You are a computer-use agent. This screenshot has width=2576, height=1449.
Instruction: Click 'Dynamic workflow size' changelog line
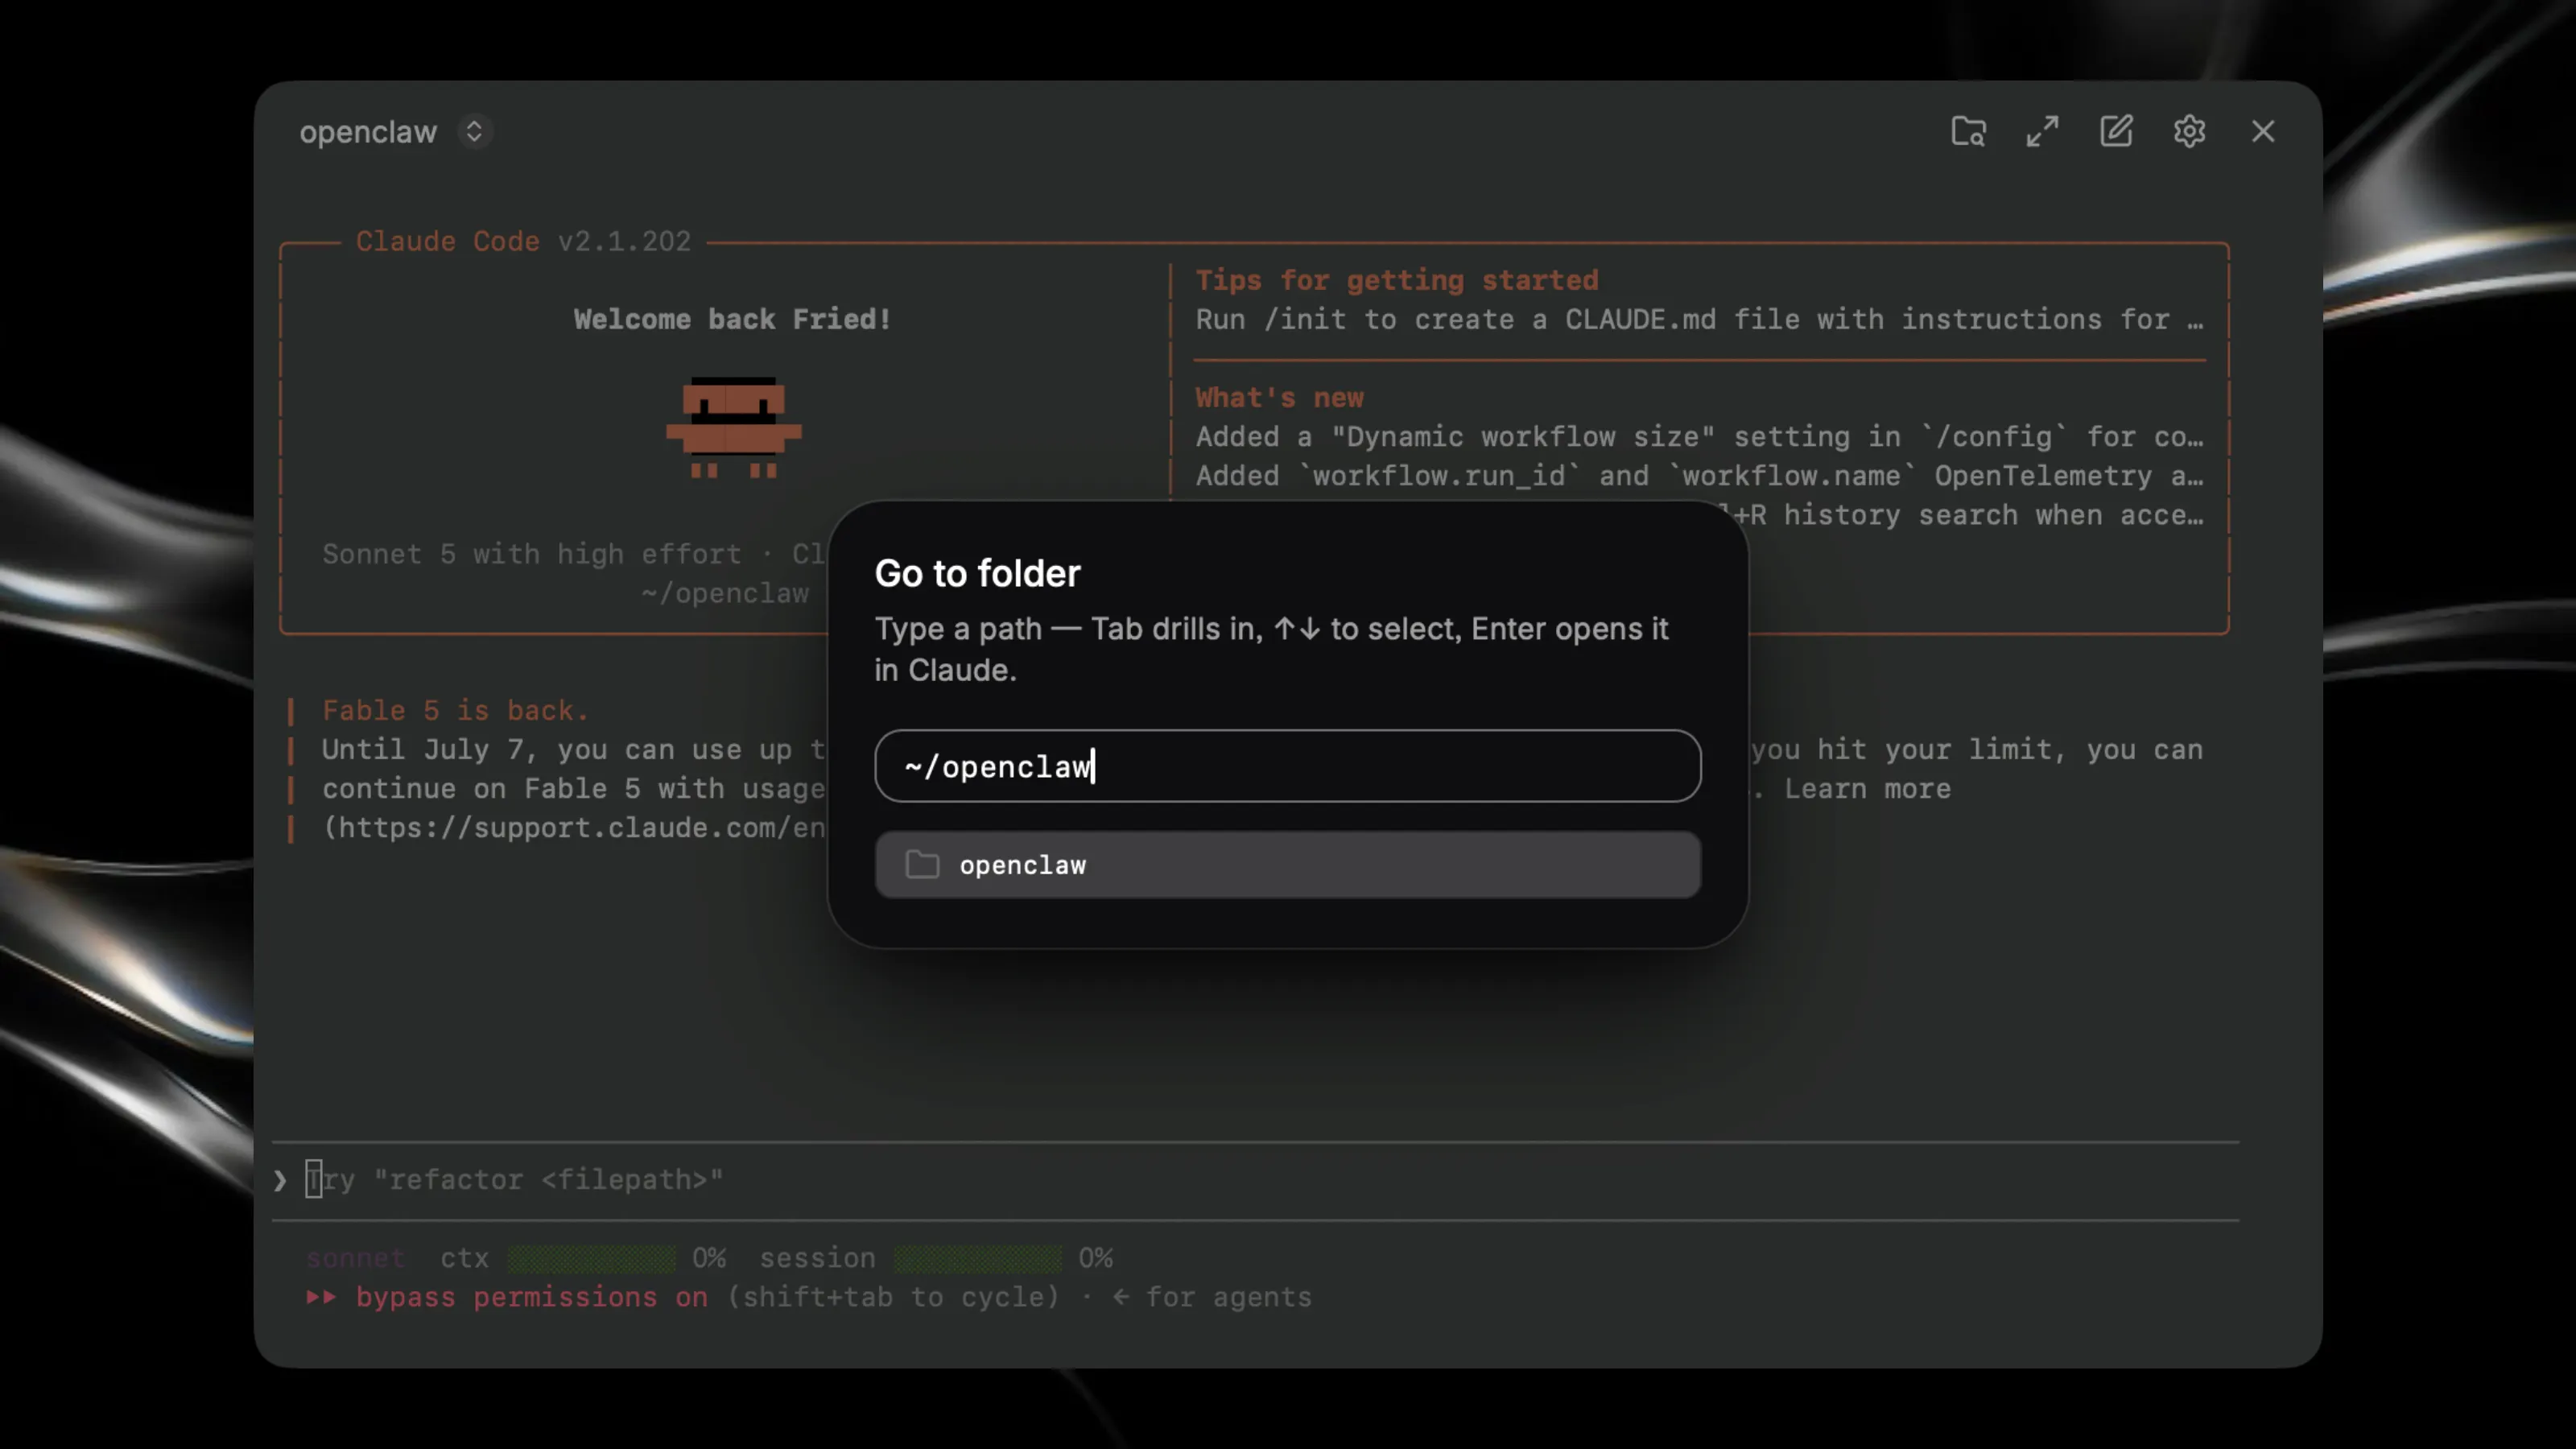[x=1699, y=437]
